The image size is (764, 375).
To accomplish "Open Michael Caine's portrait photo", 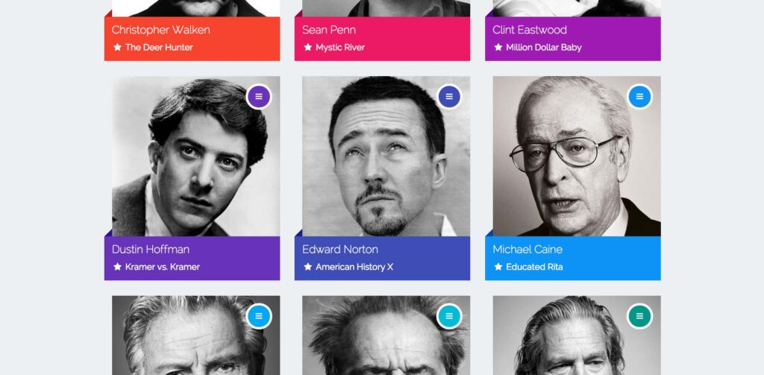I will pos(577,157).
